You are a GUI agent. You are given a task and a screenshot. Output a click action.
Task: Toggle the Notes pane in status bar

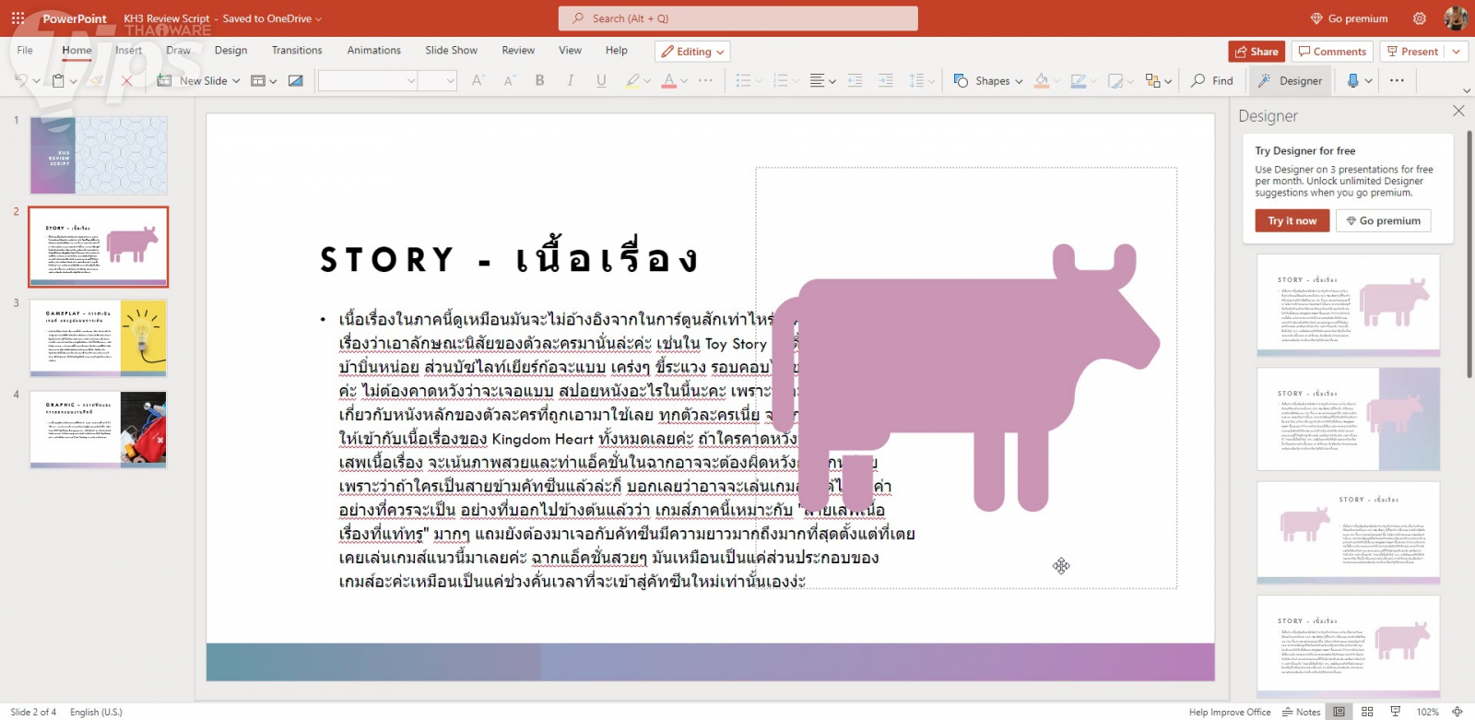(x=1301, y=712)
